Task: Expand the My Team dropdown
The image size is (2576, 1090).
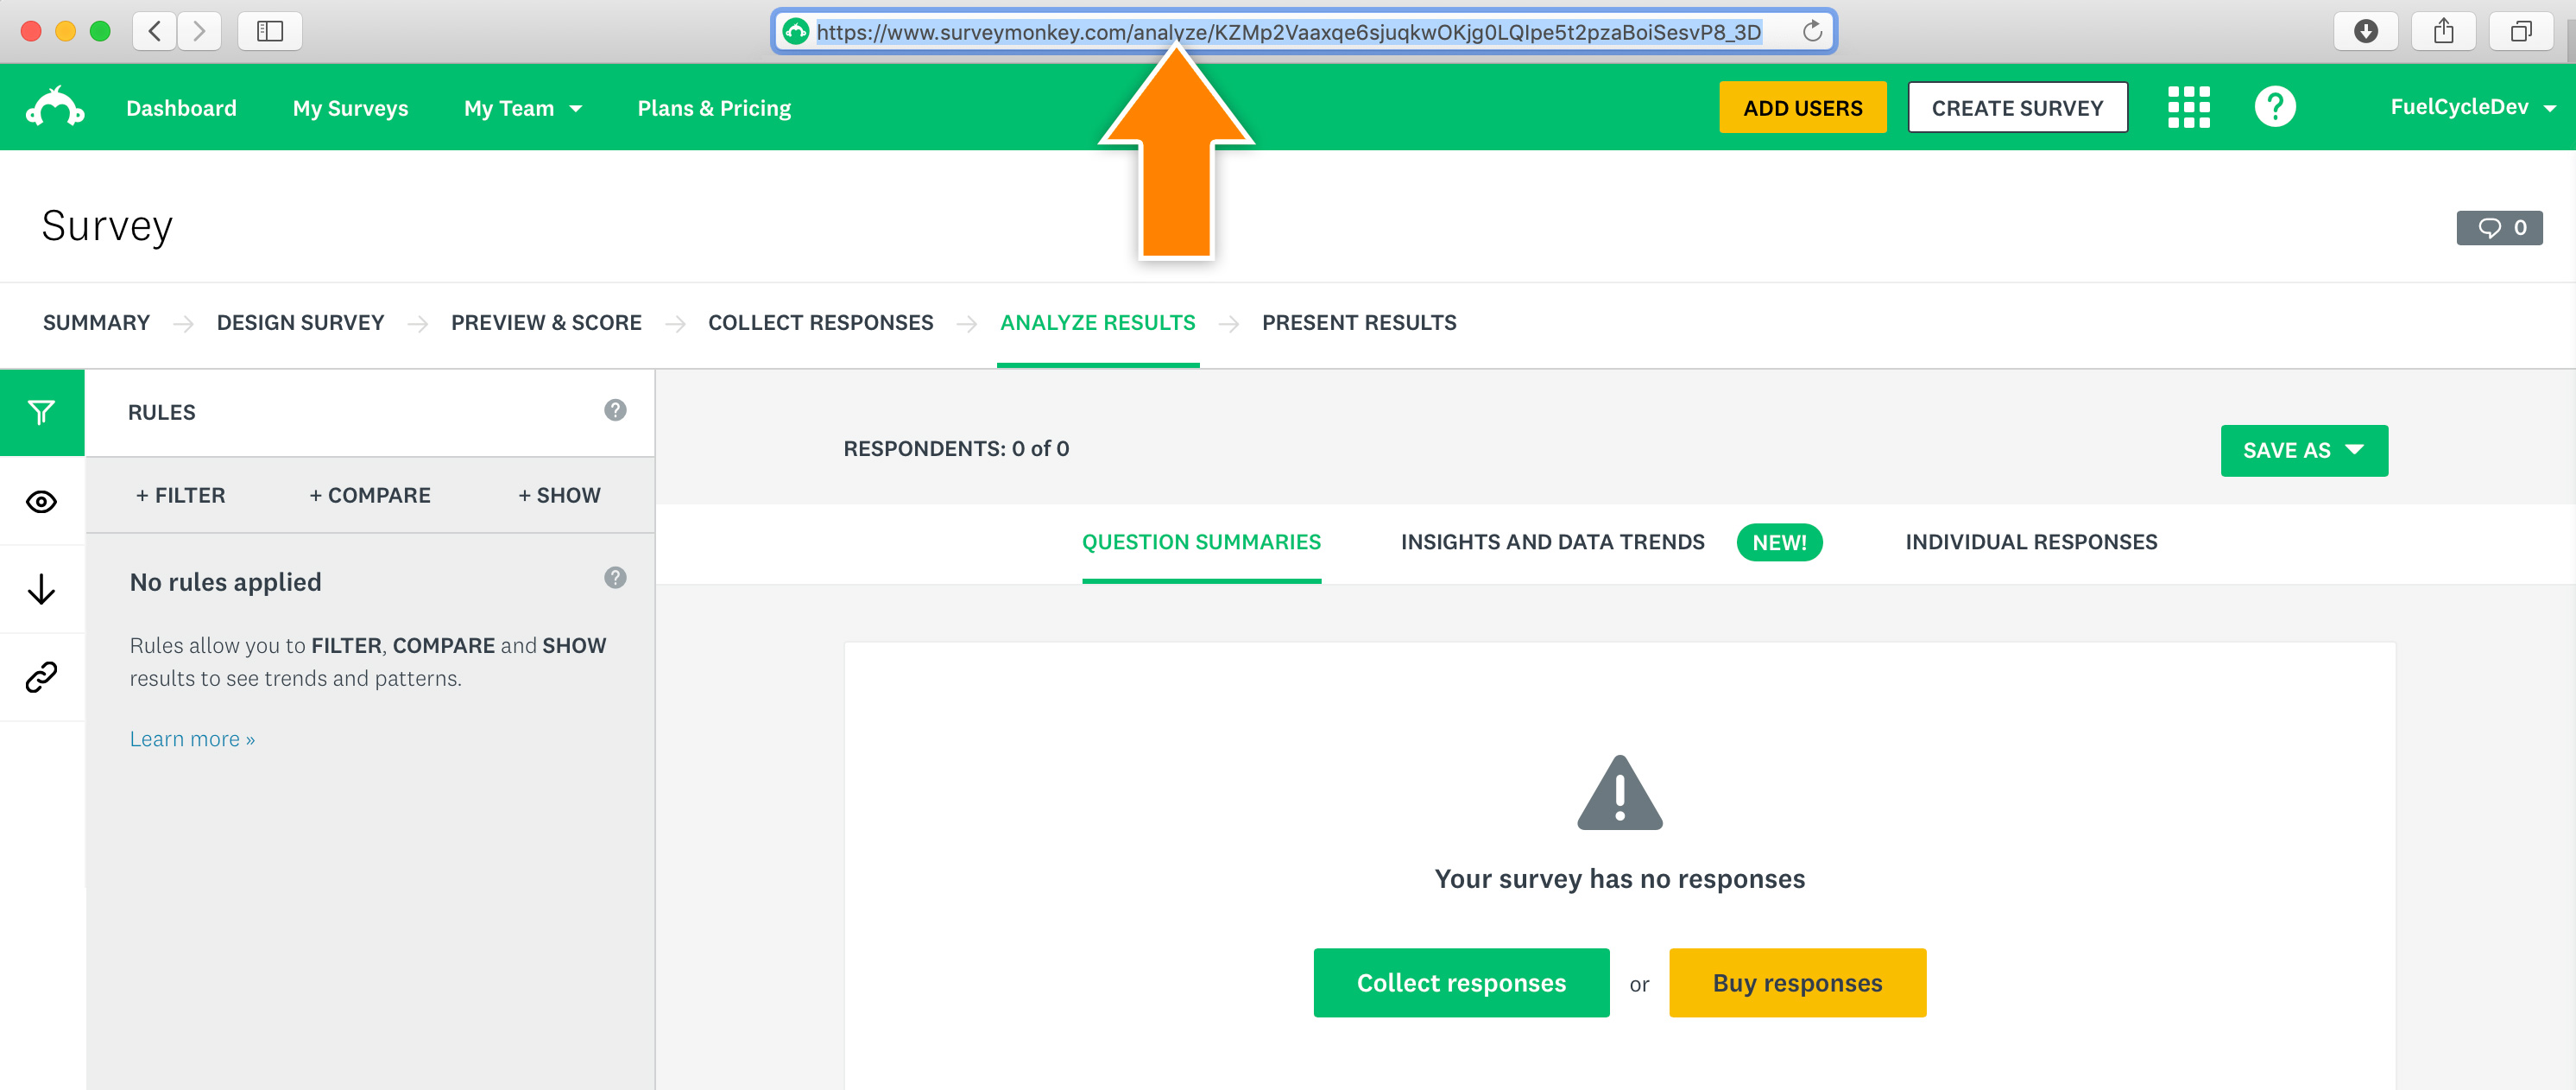Action: (x=522, y=108)
